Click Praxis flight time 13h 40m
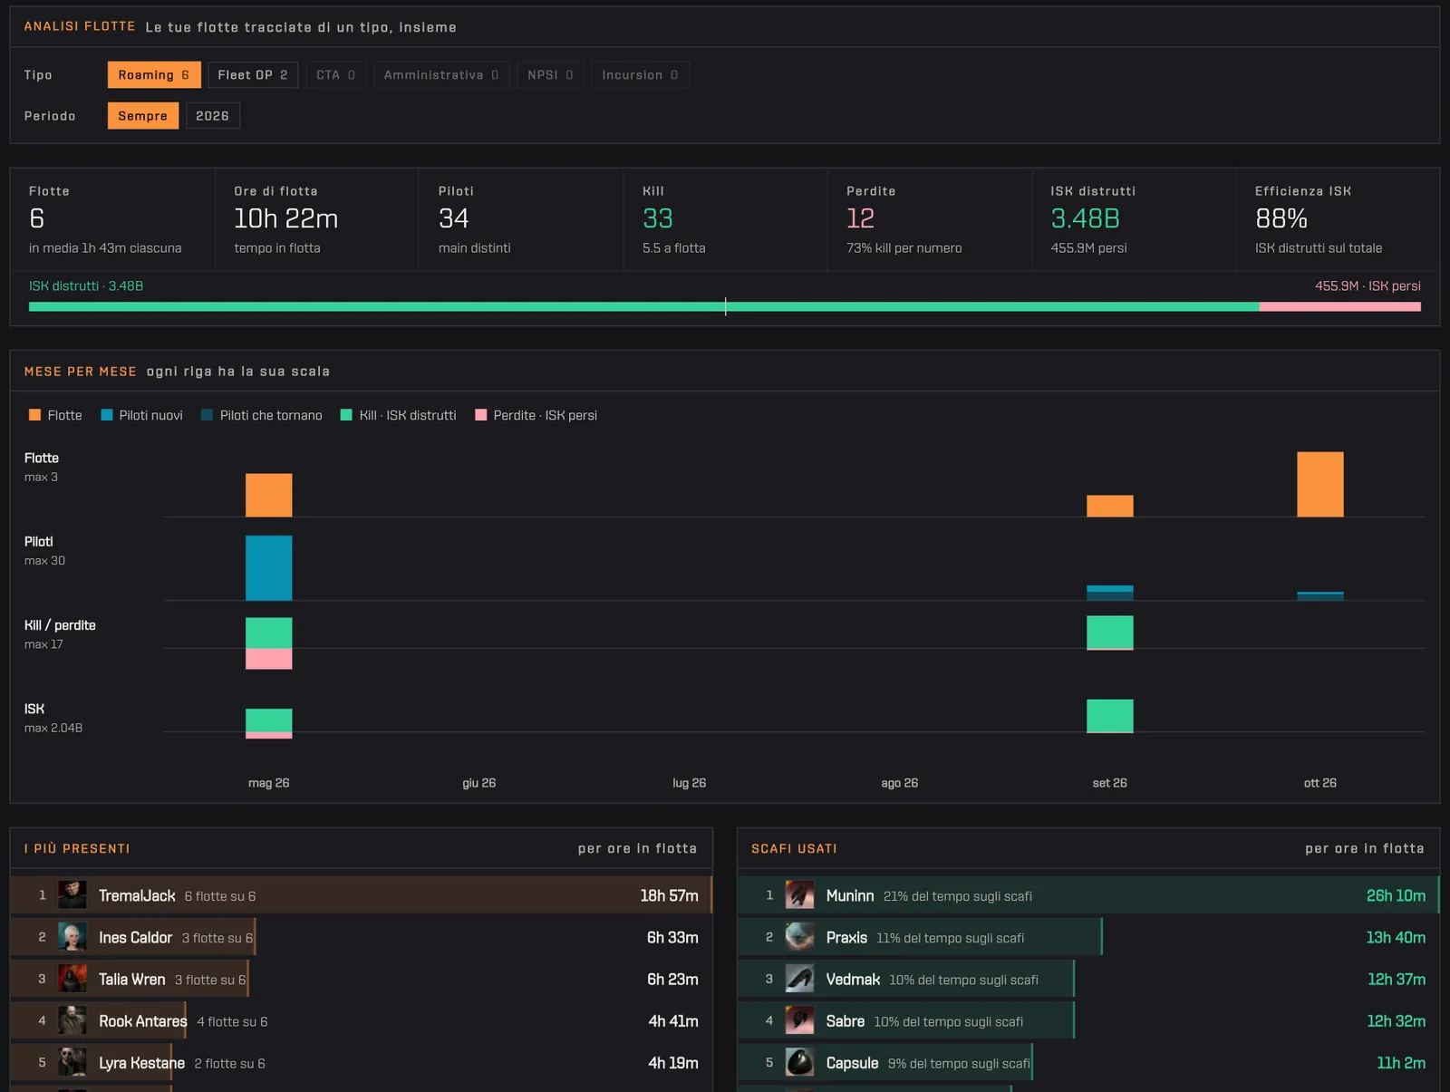 coord(1396,937)
